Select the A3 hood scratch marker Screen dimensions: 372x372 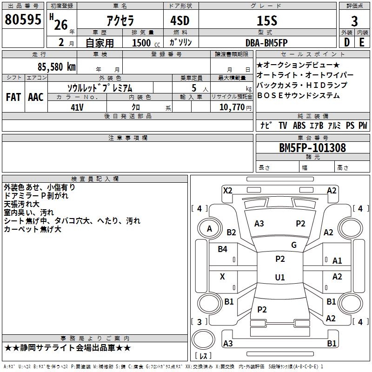point(259,224)
